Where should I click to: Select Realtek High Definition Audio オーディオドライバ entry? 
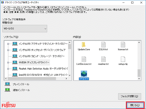point(43,68)
